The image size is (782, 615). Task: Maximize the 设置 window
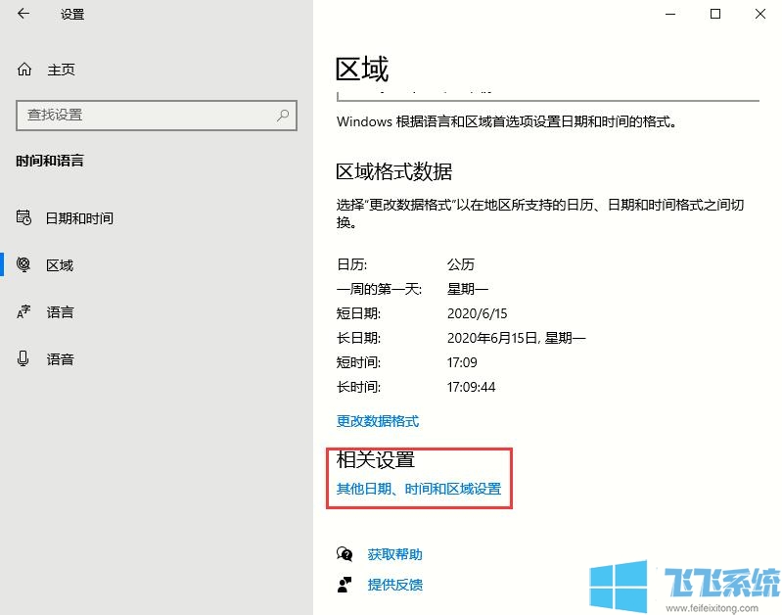tap(715, 14)
